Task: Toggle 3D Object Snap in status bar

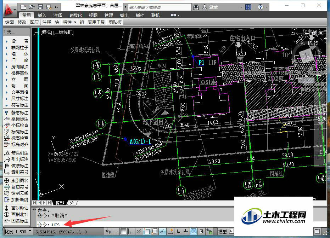Action: coord(155,232)
